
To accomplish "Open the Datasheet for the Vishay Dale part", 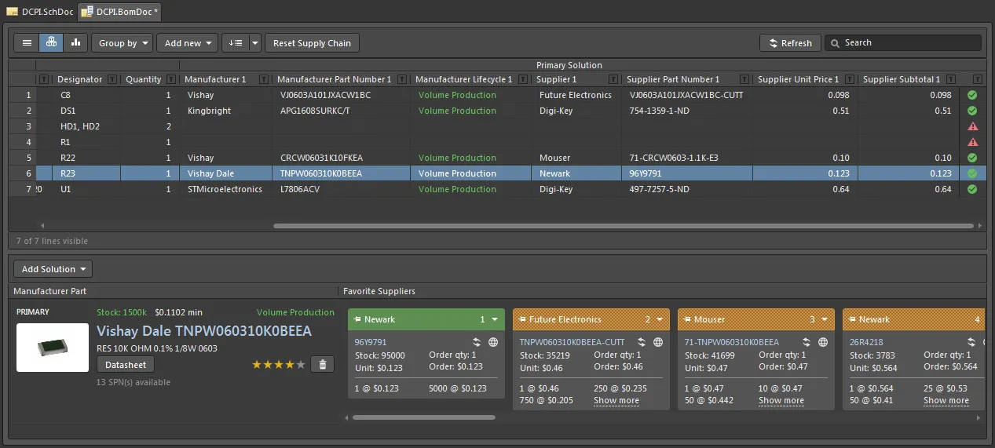I will (126, 364).
